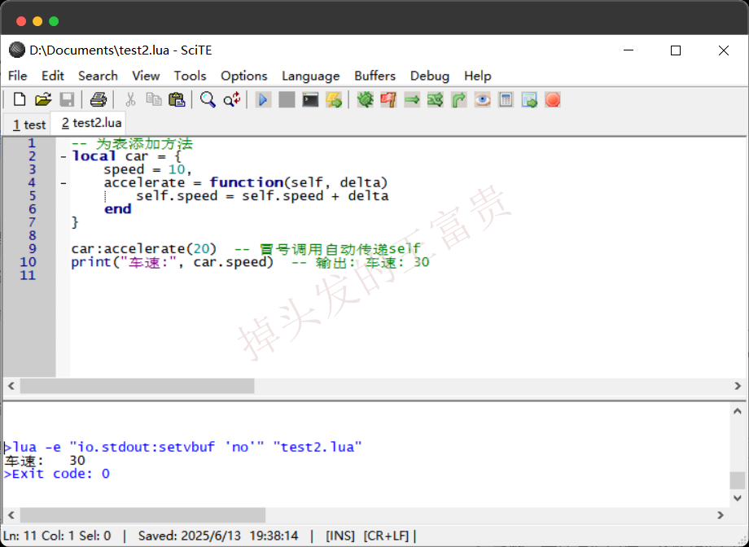Start debugging with the green bug icon
The width and height of the screenshot is (749, 547).
pyautogui.click(x=365, y=100)
